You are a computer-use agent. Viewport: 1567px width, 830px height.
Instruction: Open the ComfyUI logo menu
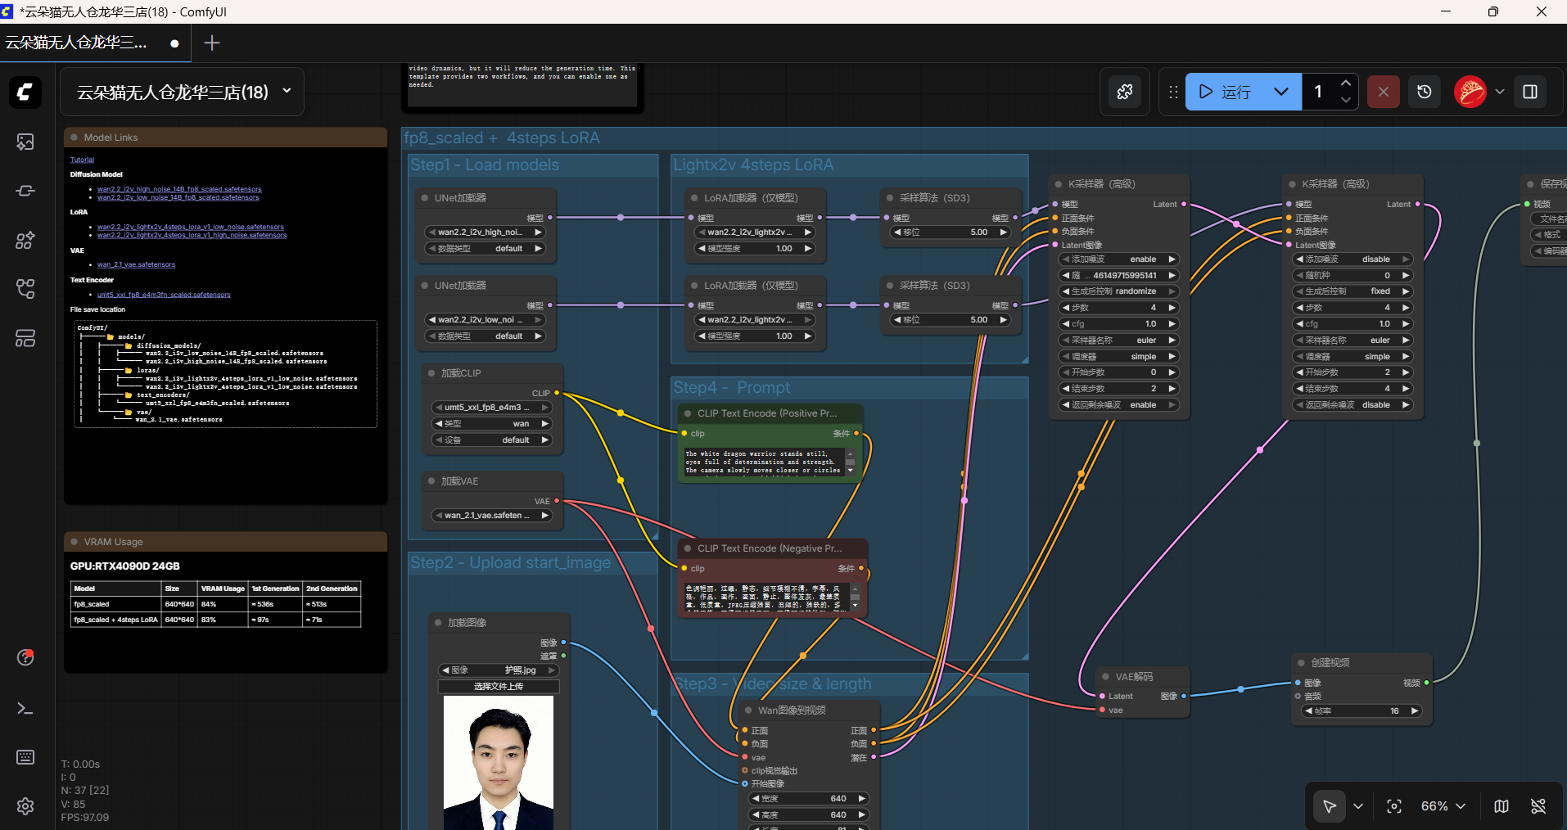point(25,92)
